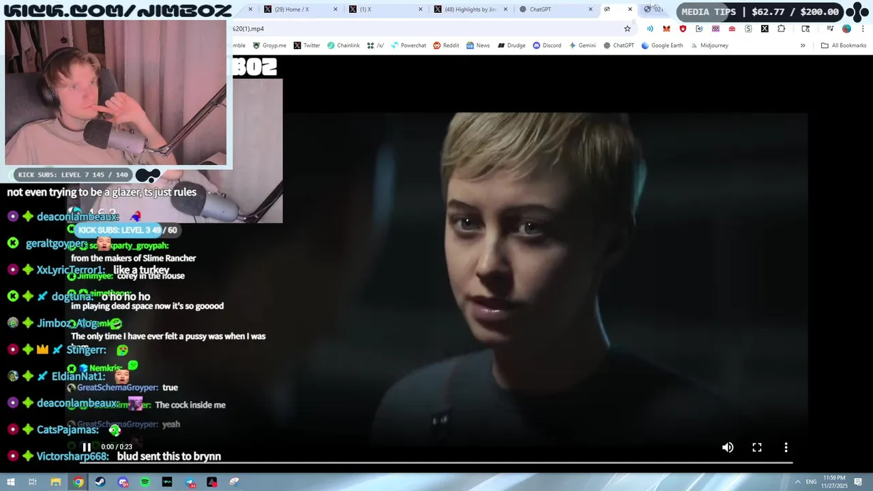
Task: Open the News bookmark
Action: point(478,46)
